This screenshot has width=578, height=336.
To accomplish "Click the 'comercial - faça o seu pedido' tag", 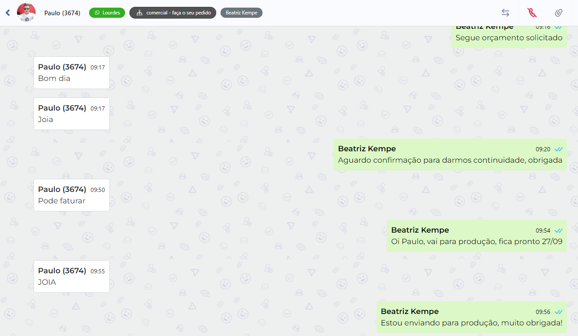I will 173,13.
